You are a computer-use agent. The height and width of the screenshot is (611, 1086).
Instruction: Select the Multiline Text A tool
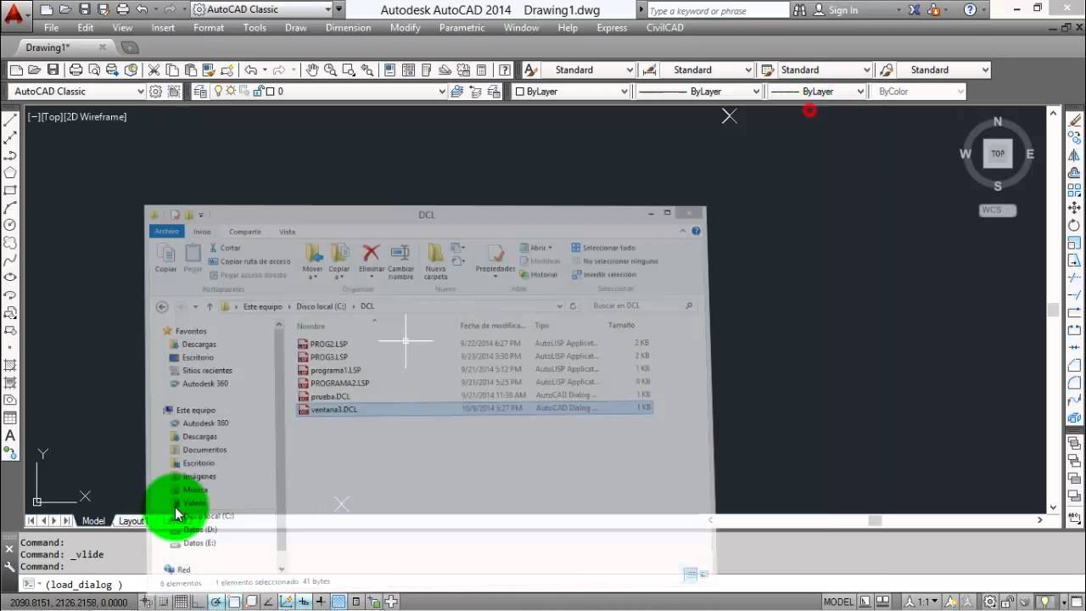click(x=10, y=435)
